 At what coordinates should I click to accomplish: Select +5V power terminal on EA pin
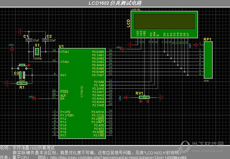click(34, 98)
